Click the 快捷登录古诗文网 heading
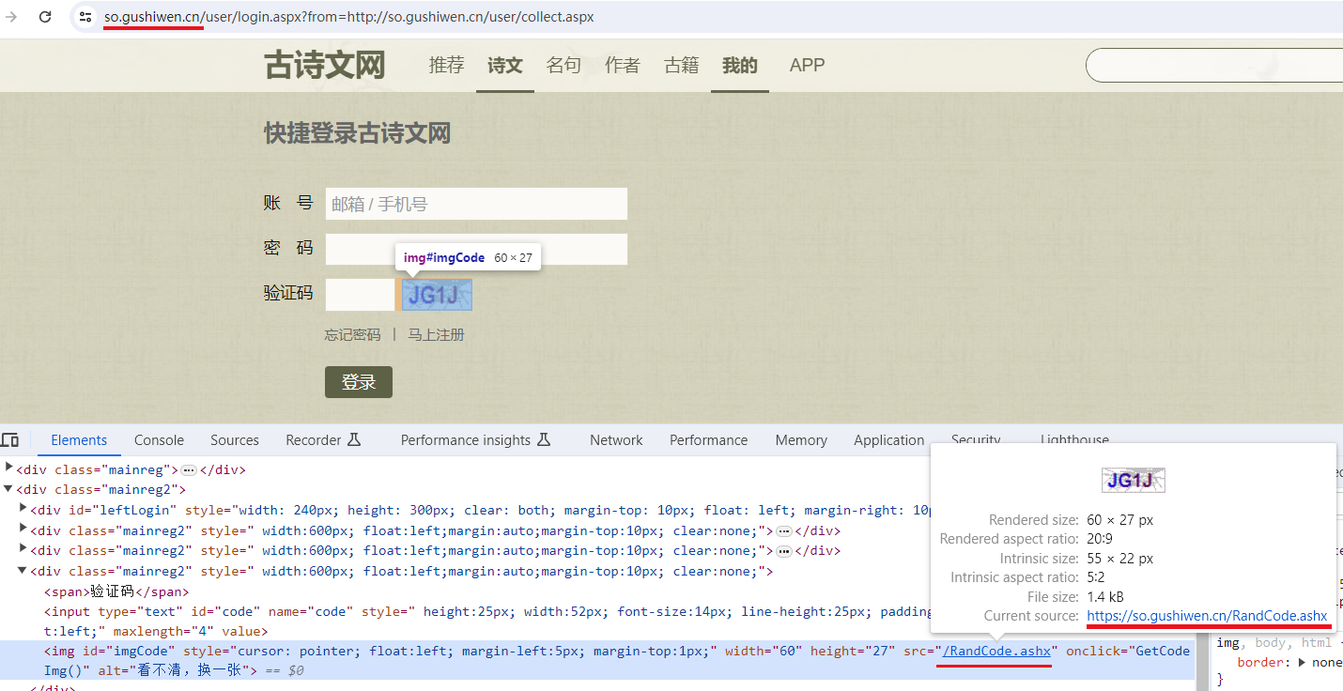 [357, 133]
